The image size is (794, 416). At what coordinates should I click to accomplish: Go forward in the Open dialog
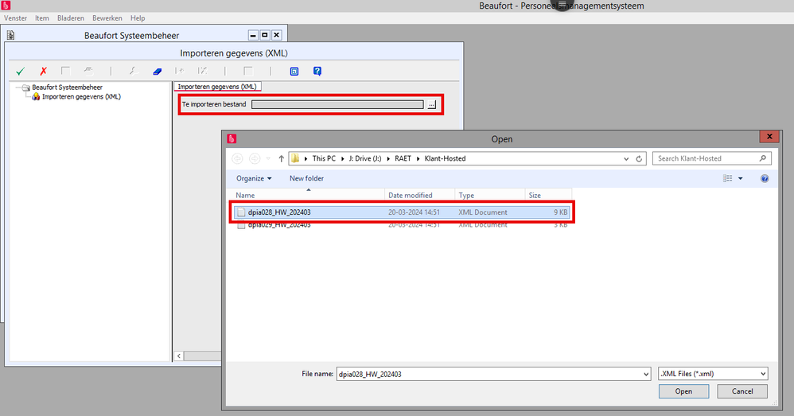coord(255,158)
